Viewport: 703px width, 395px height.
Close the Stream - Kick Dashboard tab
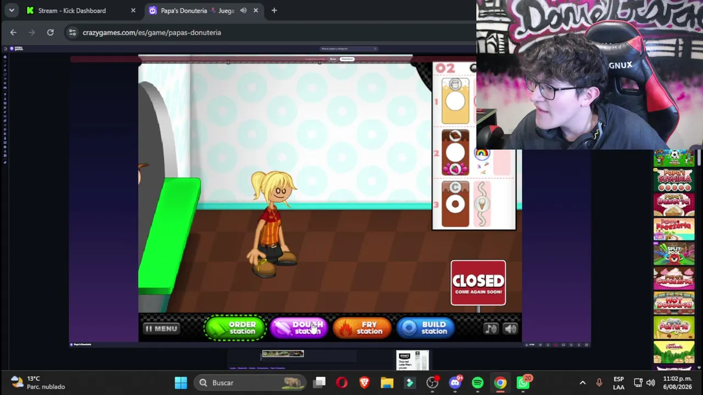click(x=133, y=10)
